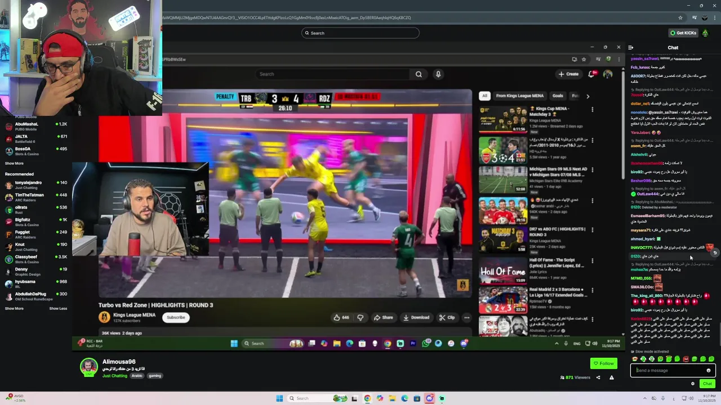Bookmark this tab in outer browser
Screen dimensions: 721x405
(680, 17)
